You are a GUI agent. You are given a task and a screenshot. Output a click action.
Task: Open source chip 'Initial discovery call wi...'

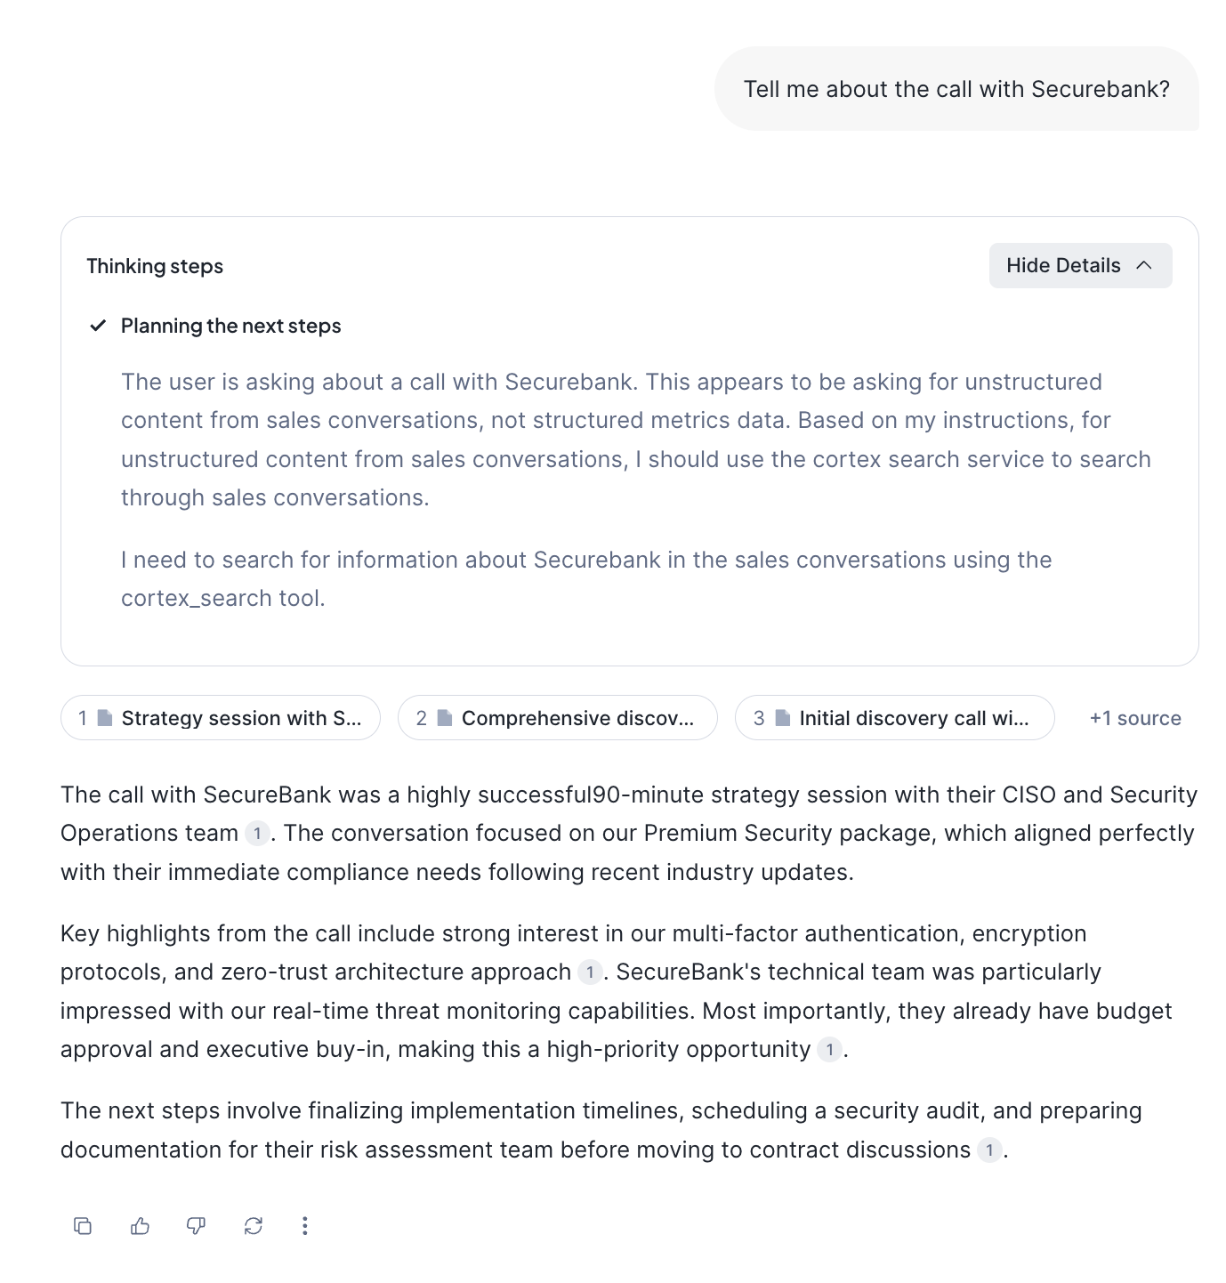(894, 717)
